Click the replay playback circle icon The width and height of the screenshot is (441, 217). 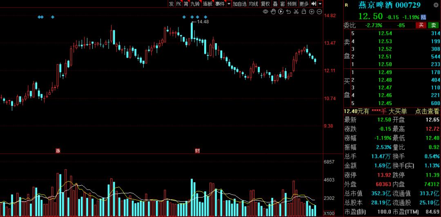281,11
